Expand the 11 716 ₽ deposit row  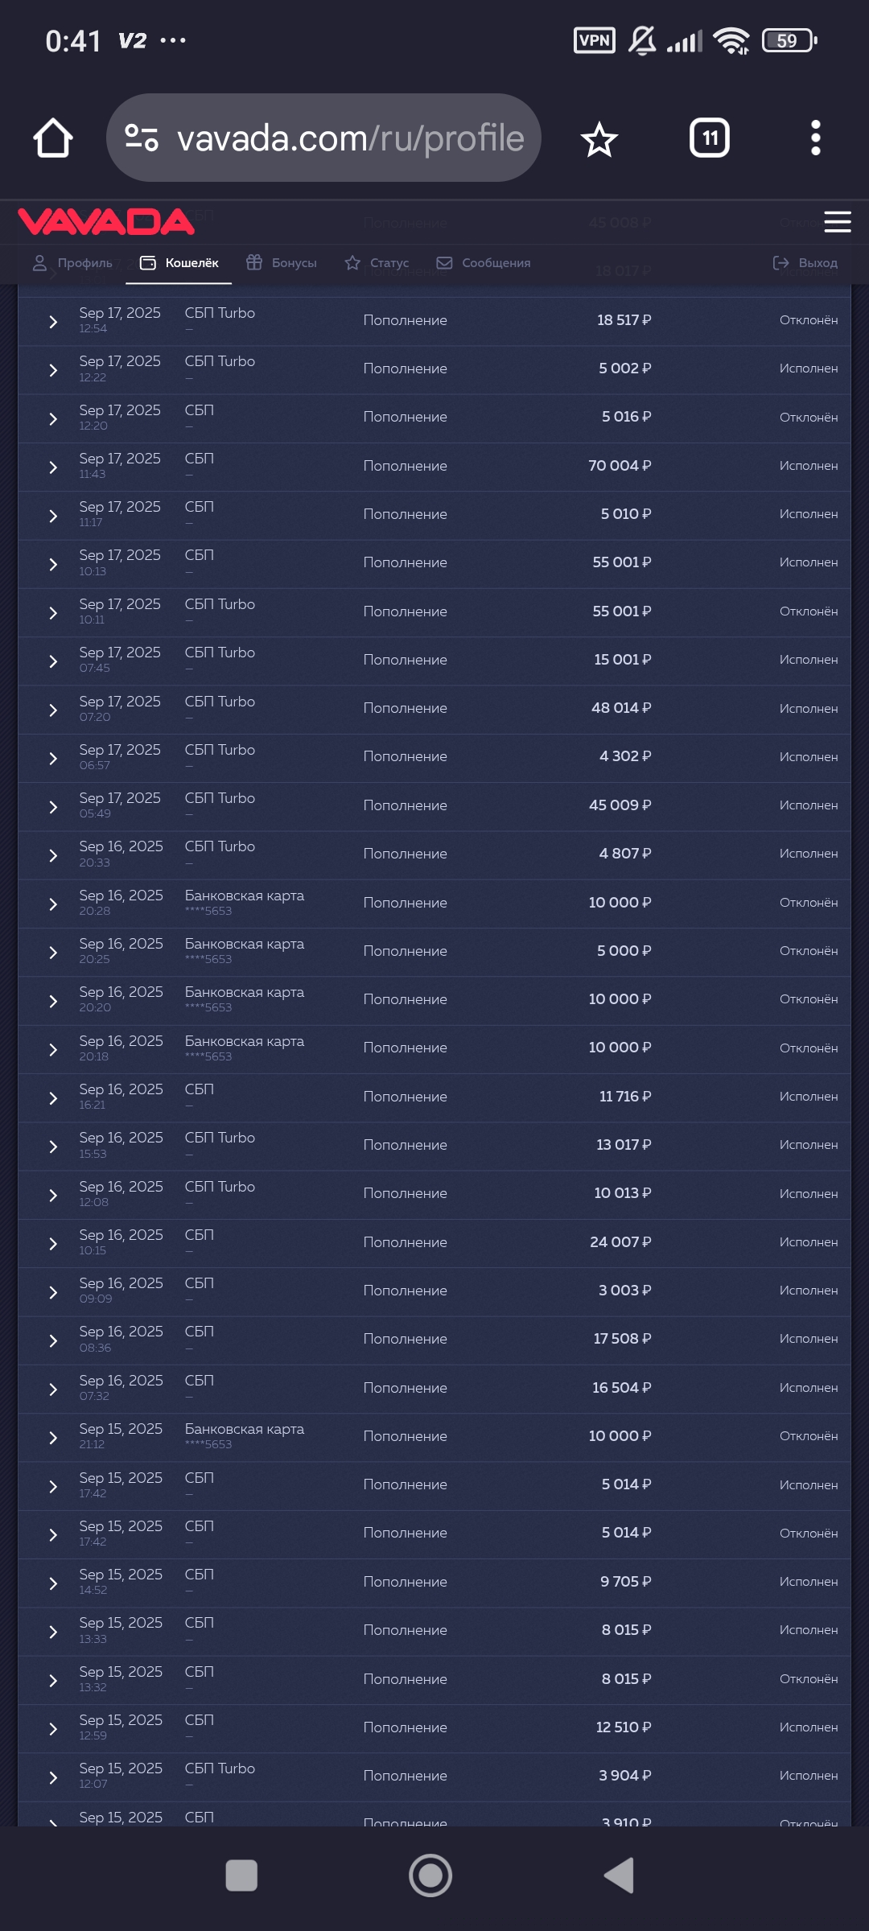tap(53, 1098)
